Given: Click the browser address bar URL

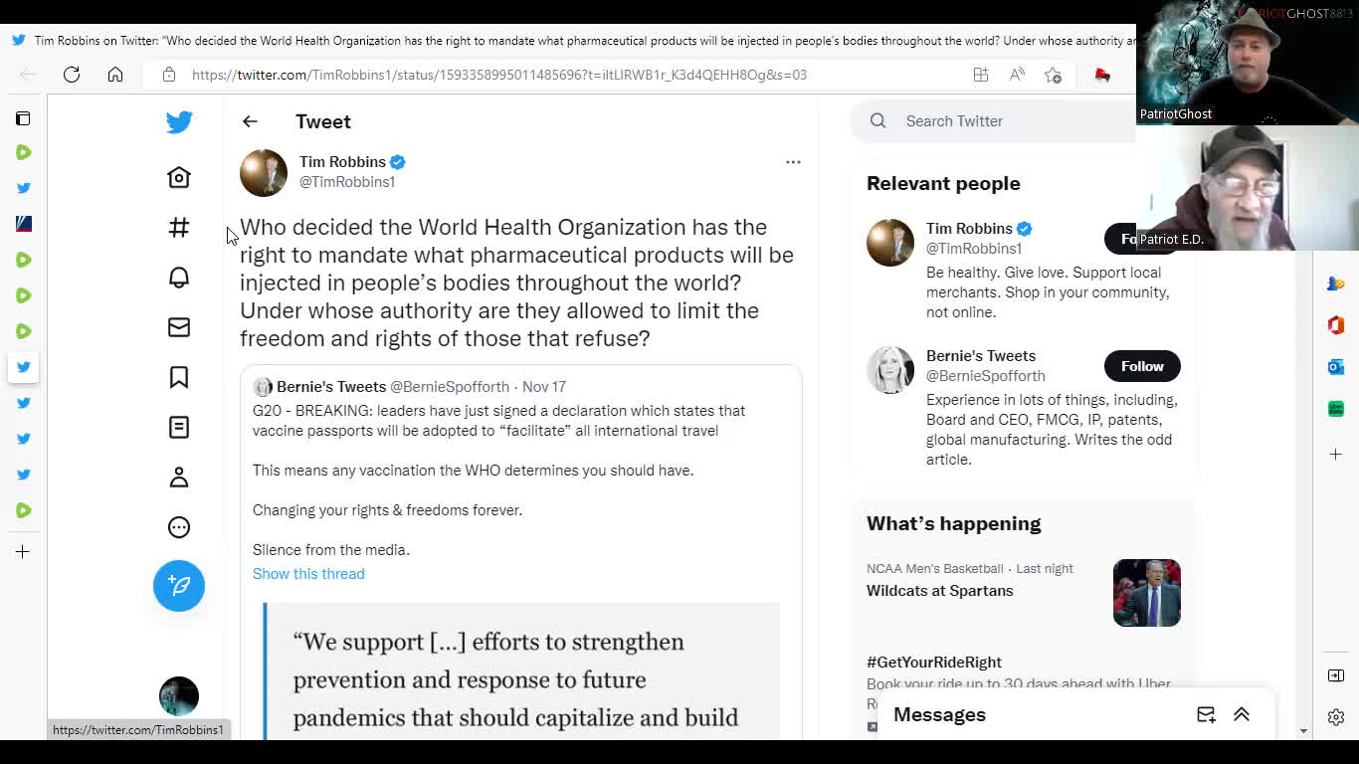Looking at the screenshot, I should click(x=499, y=75).
